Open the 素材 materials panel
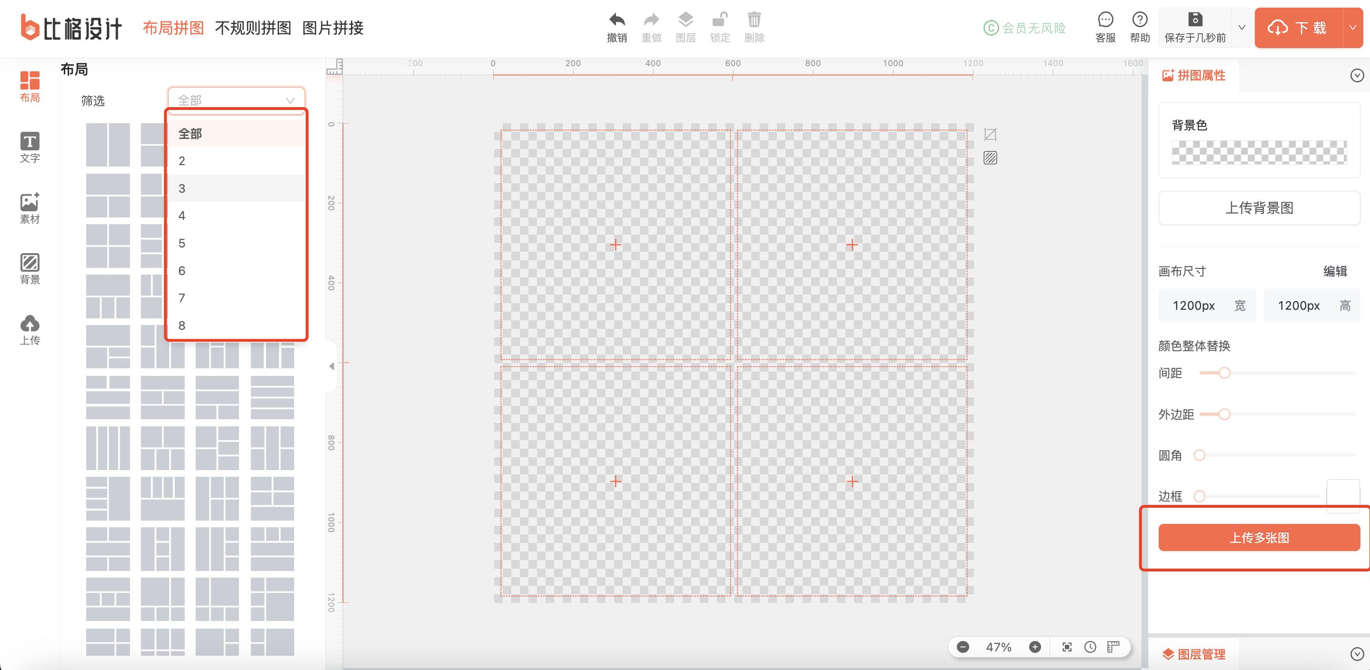 tap(30, 208)
